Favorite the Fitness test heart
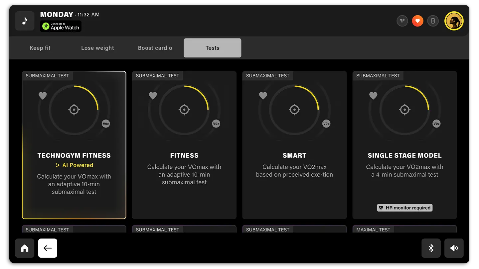The width and height of the screenshot is (479, 269). 153,96
